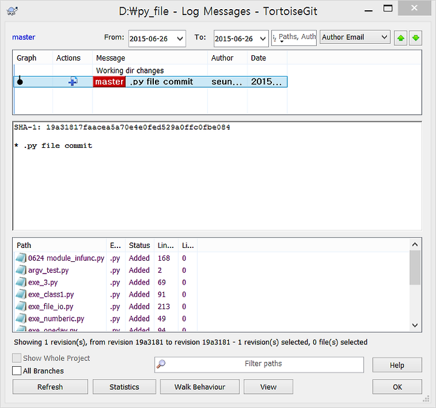Image resolution: width=436 pixels, height=408 pixels.
Task: Open the To date dropdown
Action: click(262, 38)
